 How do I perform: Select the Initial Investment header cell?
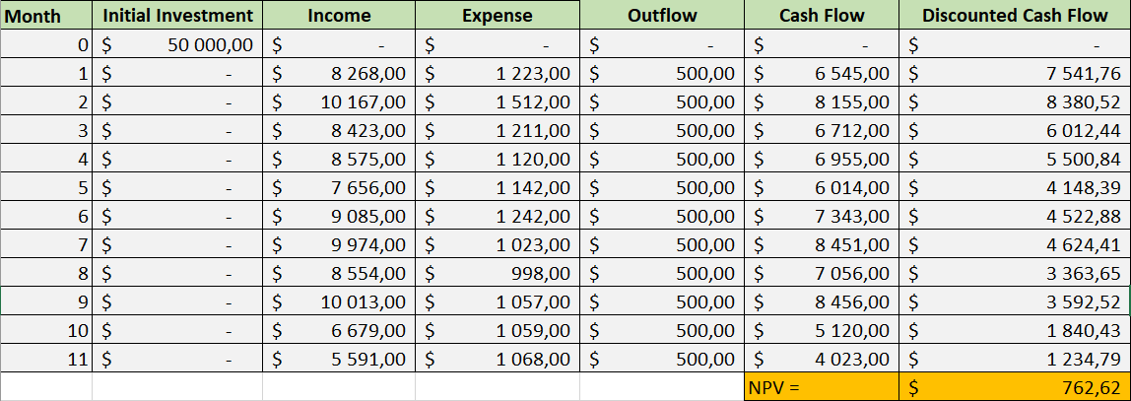point(177,16)
